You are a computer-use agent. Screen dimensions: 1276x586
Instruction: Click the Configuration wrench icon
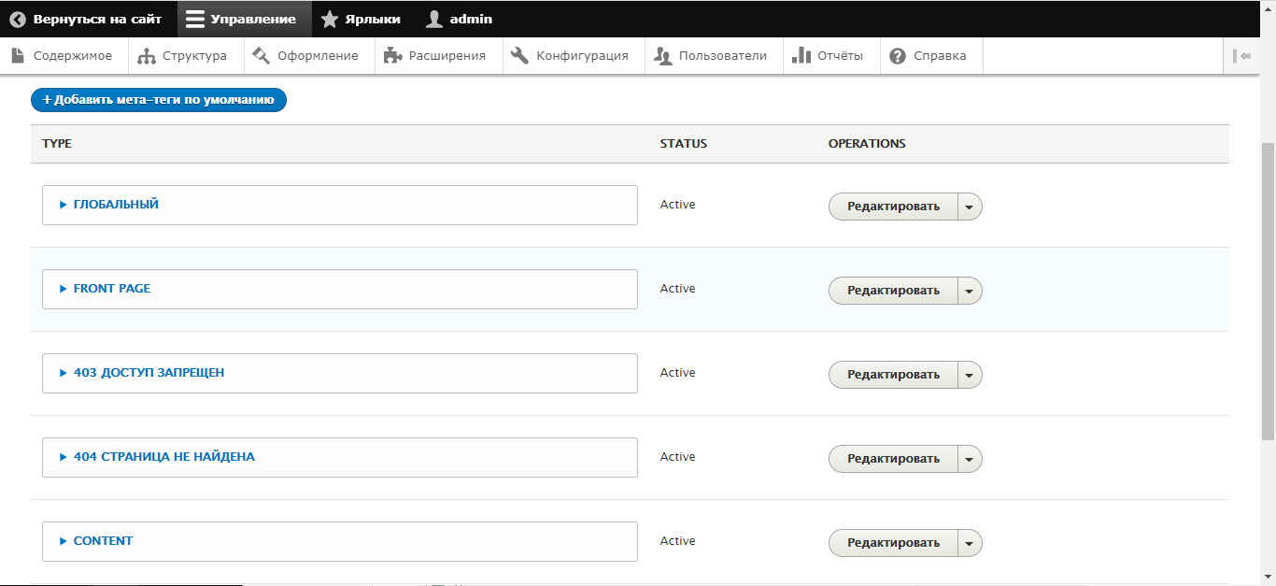pos(519,56)
